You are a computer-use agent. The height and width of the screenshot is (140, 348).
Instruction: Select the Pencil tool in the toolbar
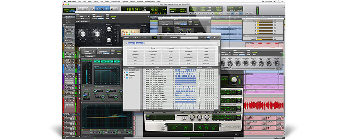(116, 8)
